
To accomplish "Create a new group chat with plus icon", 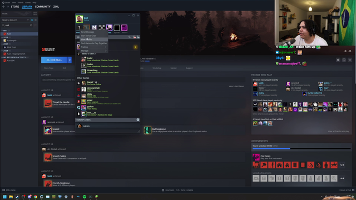I will click(138, 119).
